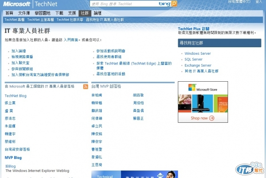The width and height of the screenshot is (266, 178).
Task: Open the 支援 menu item
Action: [x=72, y=13]
